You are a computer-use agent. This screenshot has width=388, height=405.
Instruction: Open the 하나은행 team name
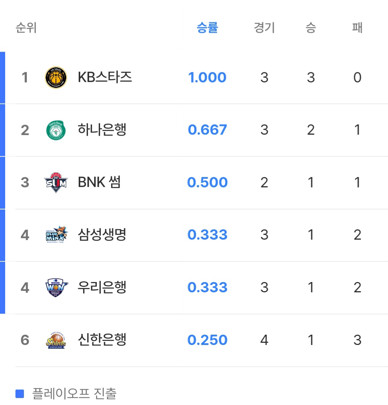tap(102, 130)
